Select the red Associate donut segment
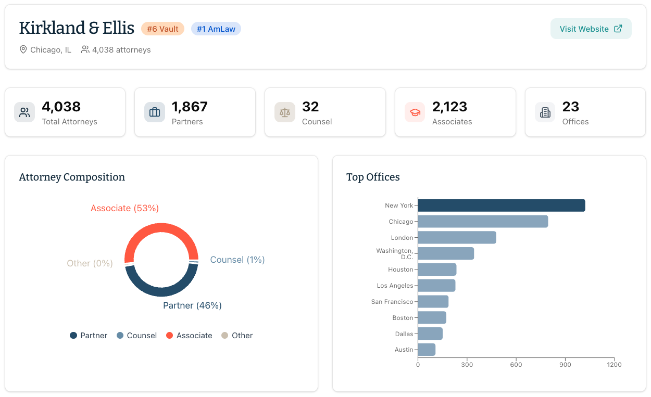The height and width of the screenshot is (397, 651). tap(161, 227)
